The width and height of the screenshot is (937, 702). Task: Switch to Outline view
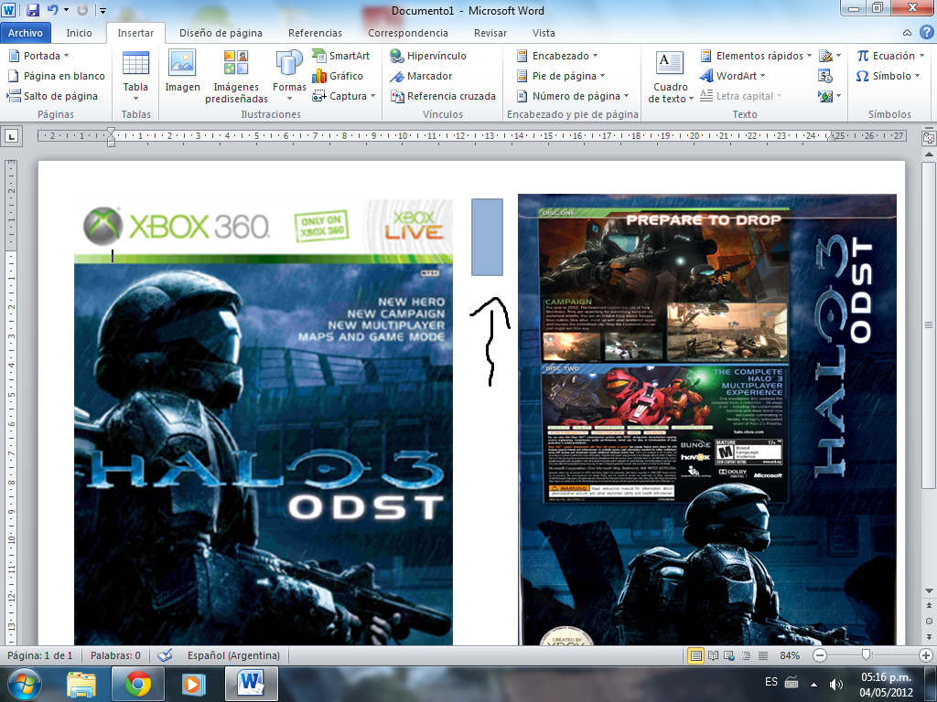tap(746, 655)
